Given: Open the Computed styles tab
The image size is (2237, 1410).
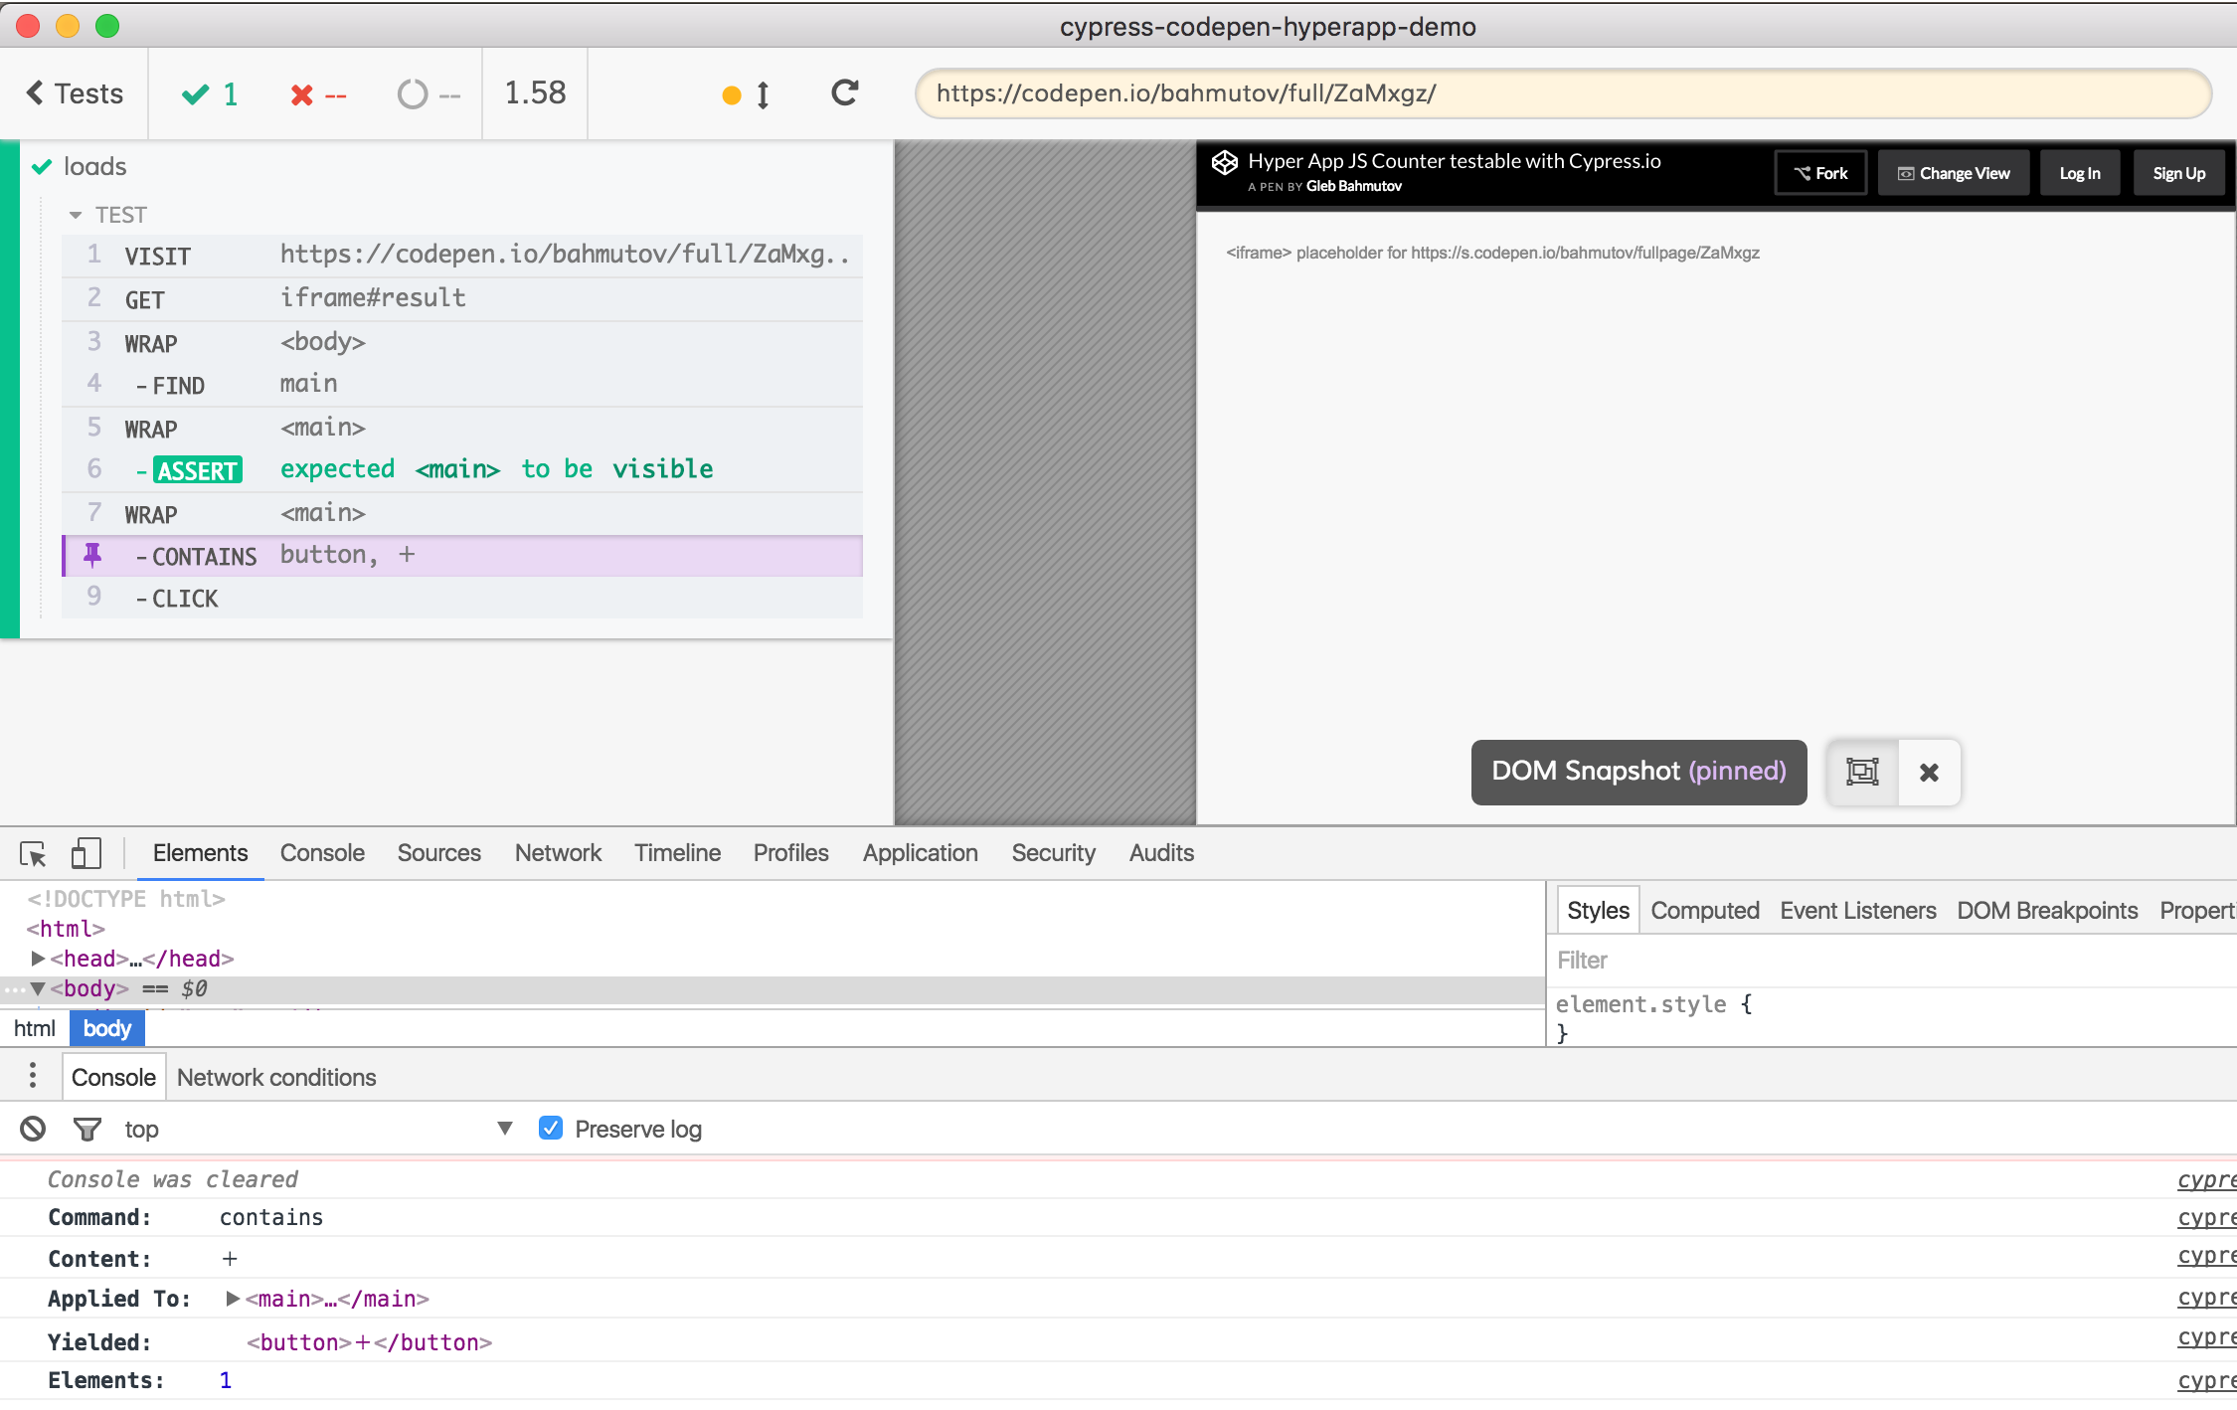Looking at the screenshot, I should tap(1704, 910).
